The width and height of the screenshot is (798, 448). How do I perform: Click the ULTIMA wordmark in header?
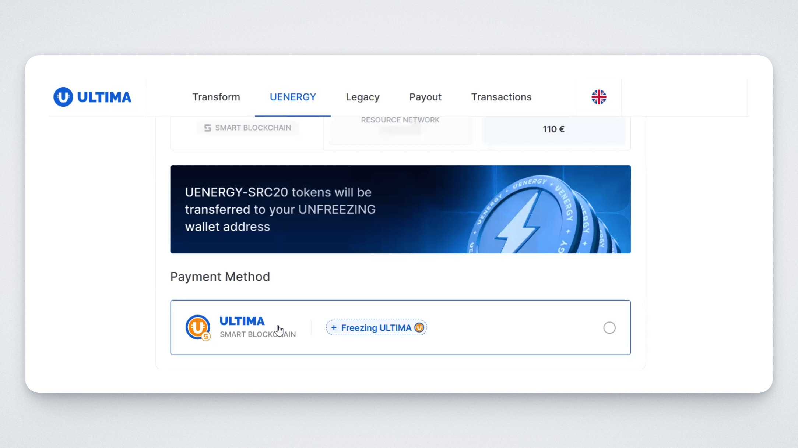pyautogui.click(x=104, y=97)
